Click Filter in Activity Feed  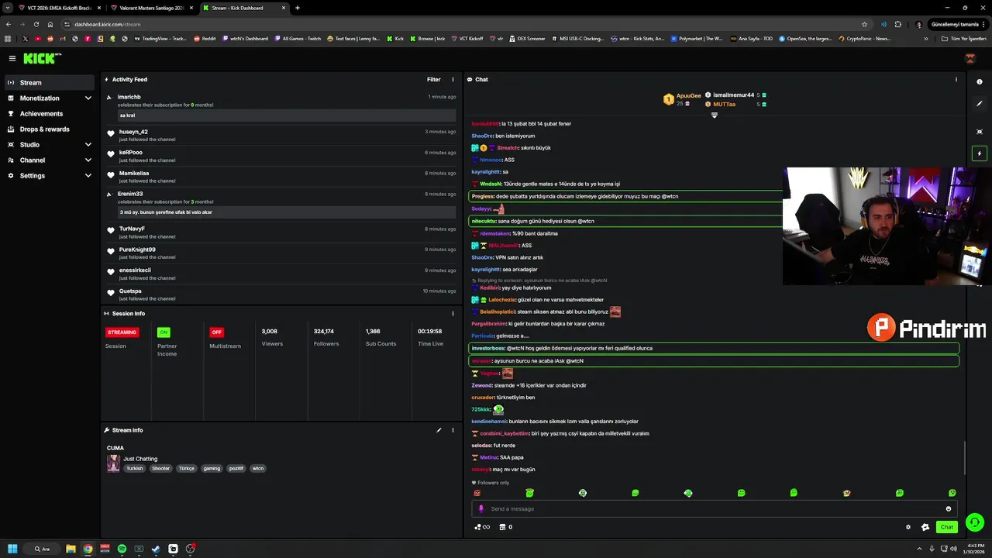coord(433,79)
